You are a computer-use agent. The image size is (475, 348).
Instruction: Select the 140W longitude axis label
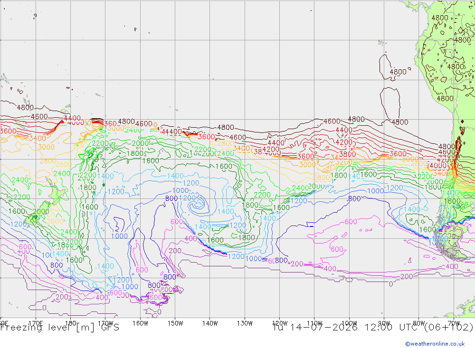[210, 323]
